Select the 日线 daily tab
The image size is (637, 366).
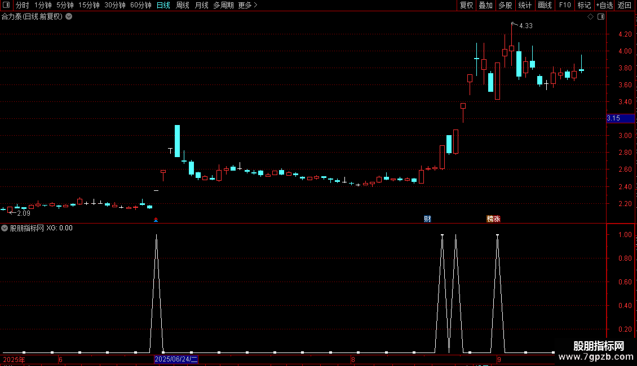[x=163, y=5]
